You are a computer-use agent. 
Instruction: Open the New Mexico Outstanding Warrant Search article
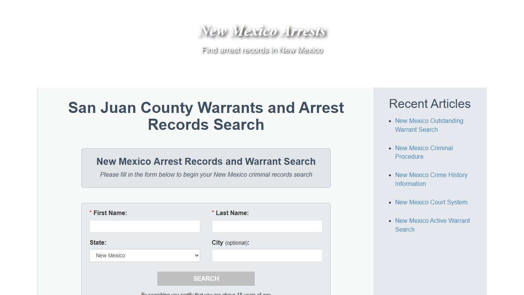(x=429, y=125)
